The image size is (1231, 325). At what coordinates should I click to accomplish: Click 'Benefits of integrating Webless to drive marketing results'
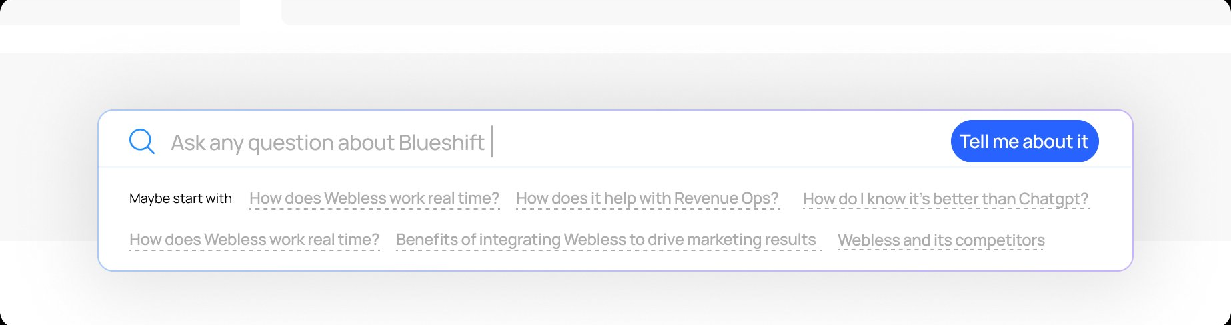point(605,240)
